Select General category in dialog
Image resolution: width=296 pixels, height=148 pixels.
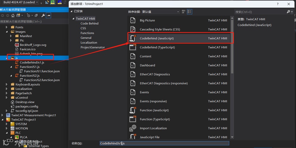(x=86, y=37)
